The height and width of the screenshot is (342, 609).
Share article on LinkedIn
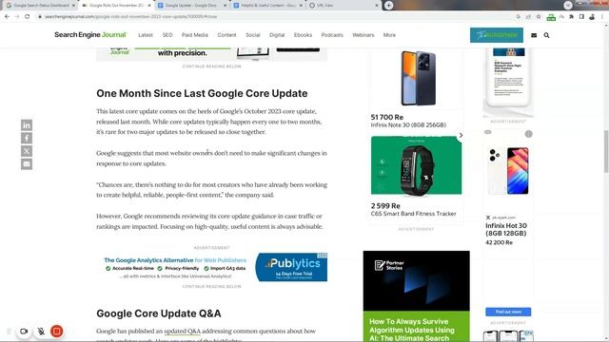27,125
